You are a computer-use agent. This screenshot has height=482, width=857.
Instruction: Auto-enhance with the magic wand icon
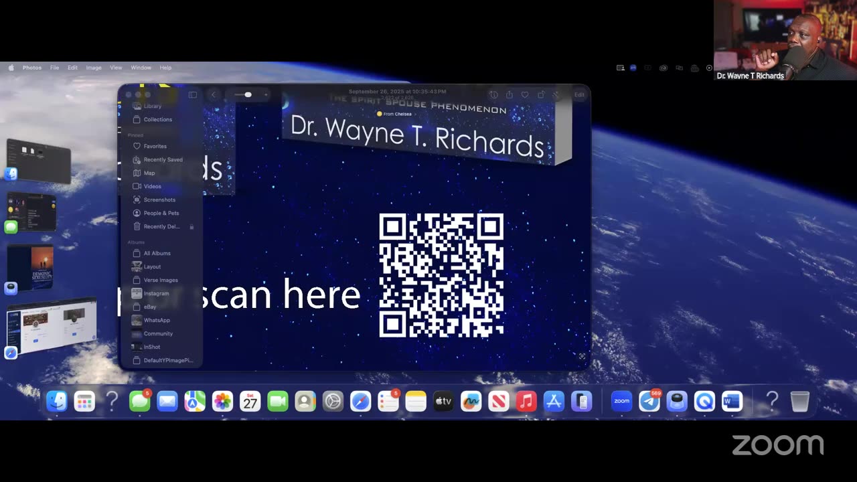(x=556, y=94)
